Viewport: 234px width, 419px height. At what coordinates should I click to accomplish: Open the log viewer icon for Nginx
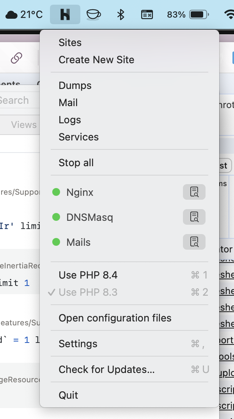(194, 192)
